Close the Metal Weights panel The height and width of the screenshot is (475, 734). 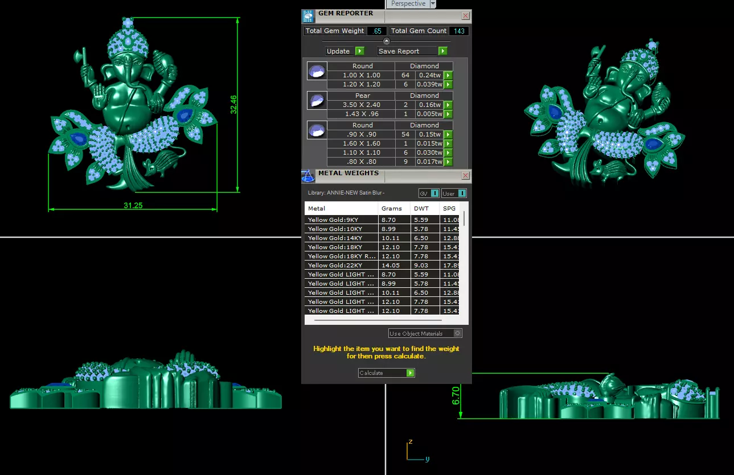pos(465,176)
